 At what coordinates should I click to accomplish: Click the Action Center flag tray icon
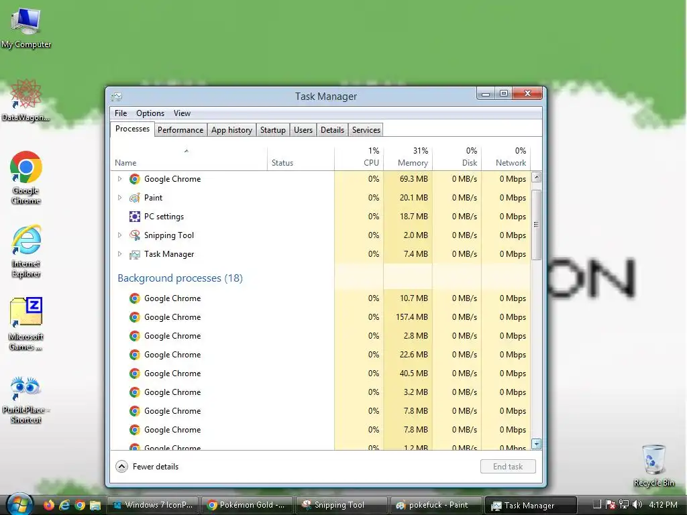(x=611, y=504)
